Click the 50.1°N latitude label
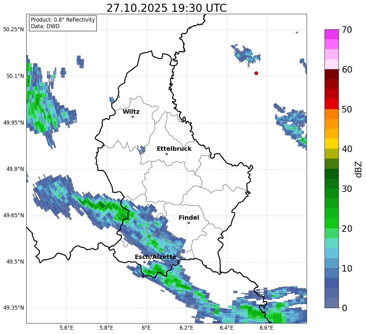This screenshot has height=334, width=366. click(x=15, y=76)
